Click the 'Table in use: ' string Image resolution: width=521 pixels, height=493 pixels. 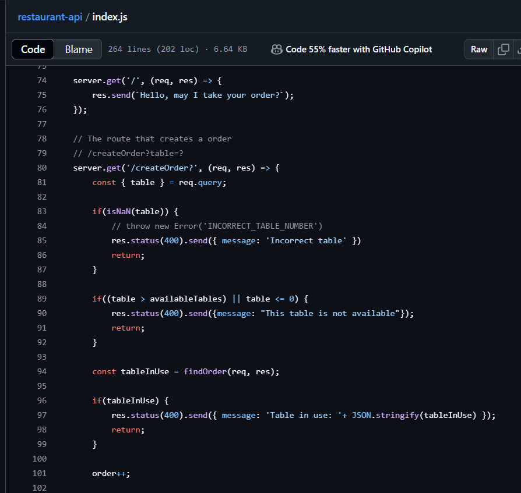(304, 416)
